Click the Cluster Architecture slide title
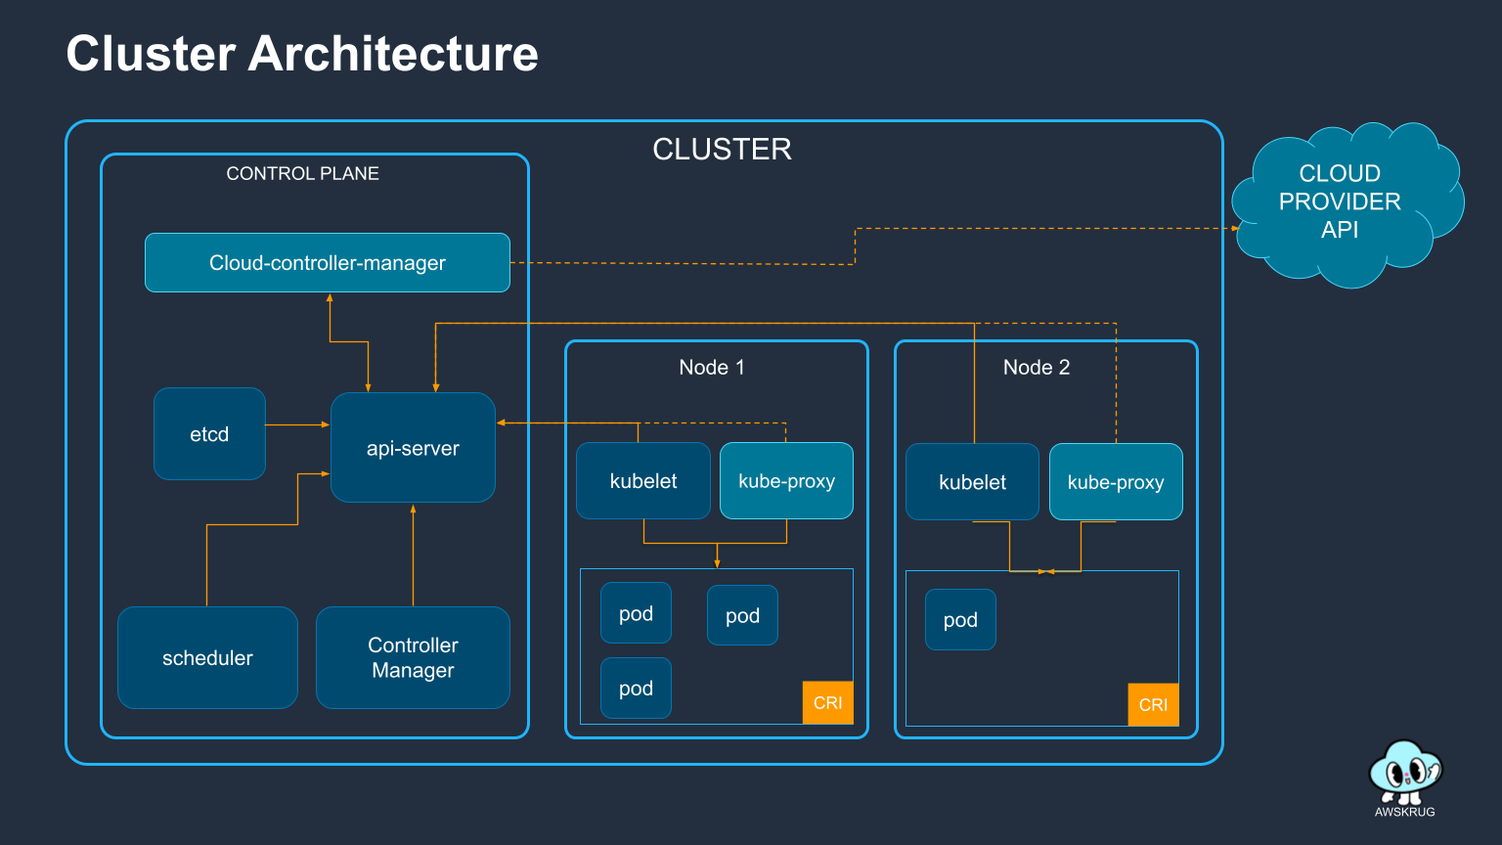The height and width of the screenshot is (845, 1502). [x=302, y=54]
